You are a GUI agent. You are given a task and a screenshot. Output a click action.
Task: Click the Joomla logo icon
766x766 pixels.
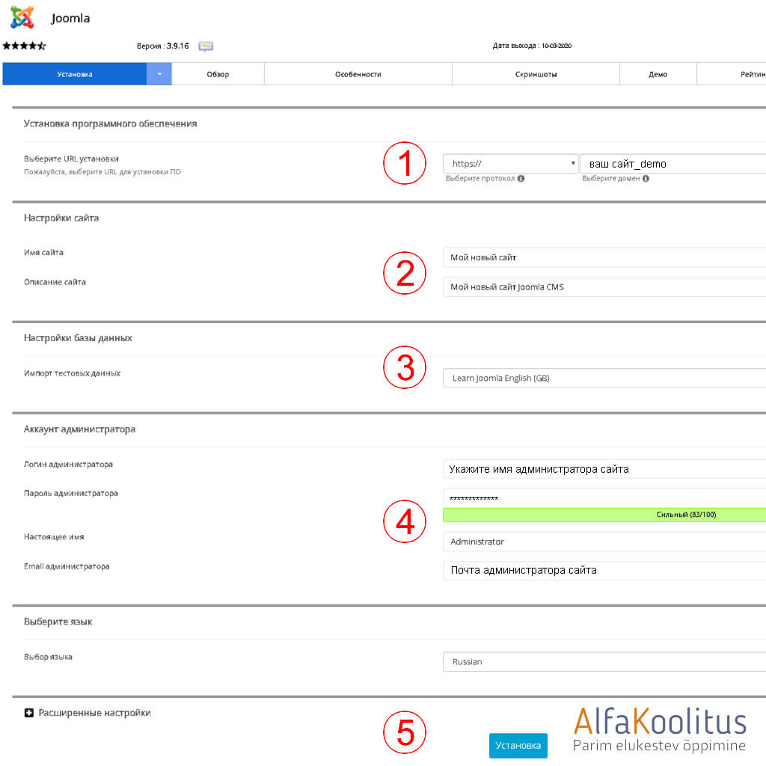coord(22,18)
